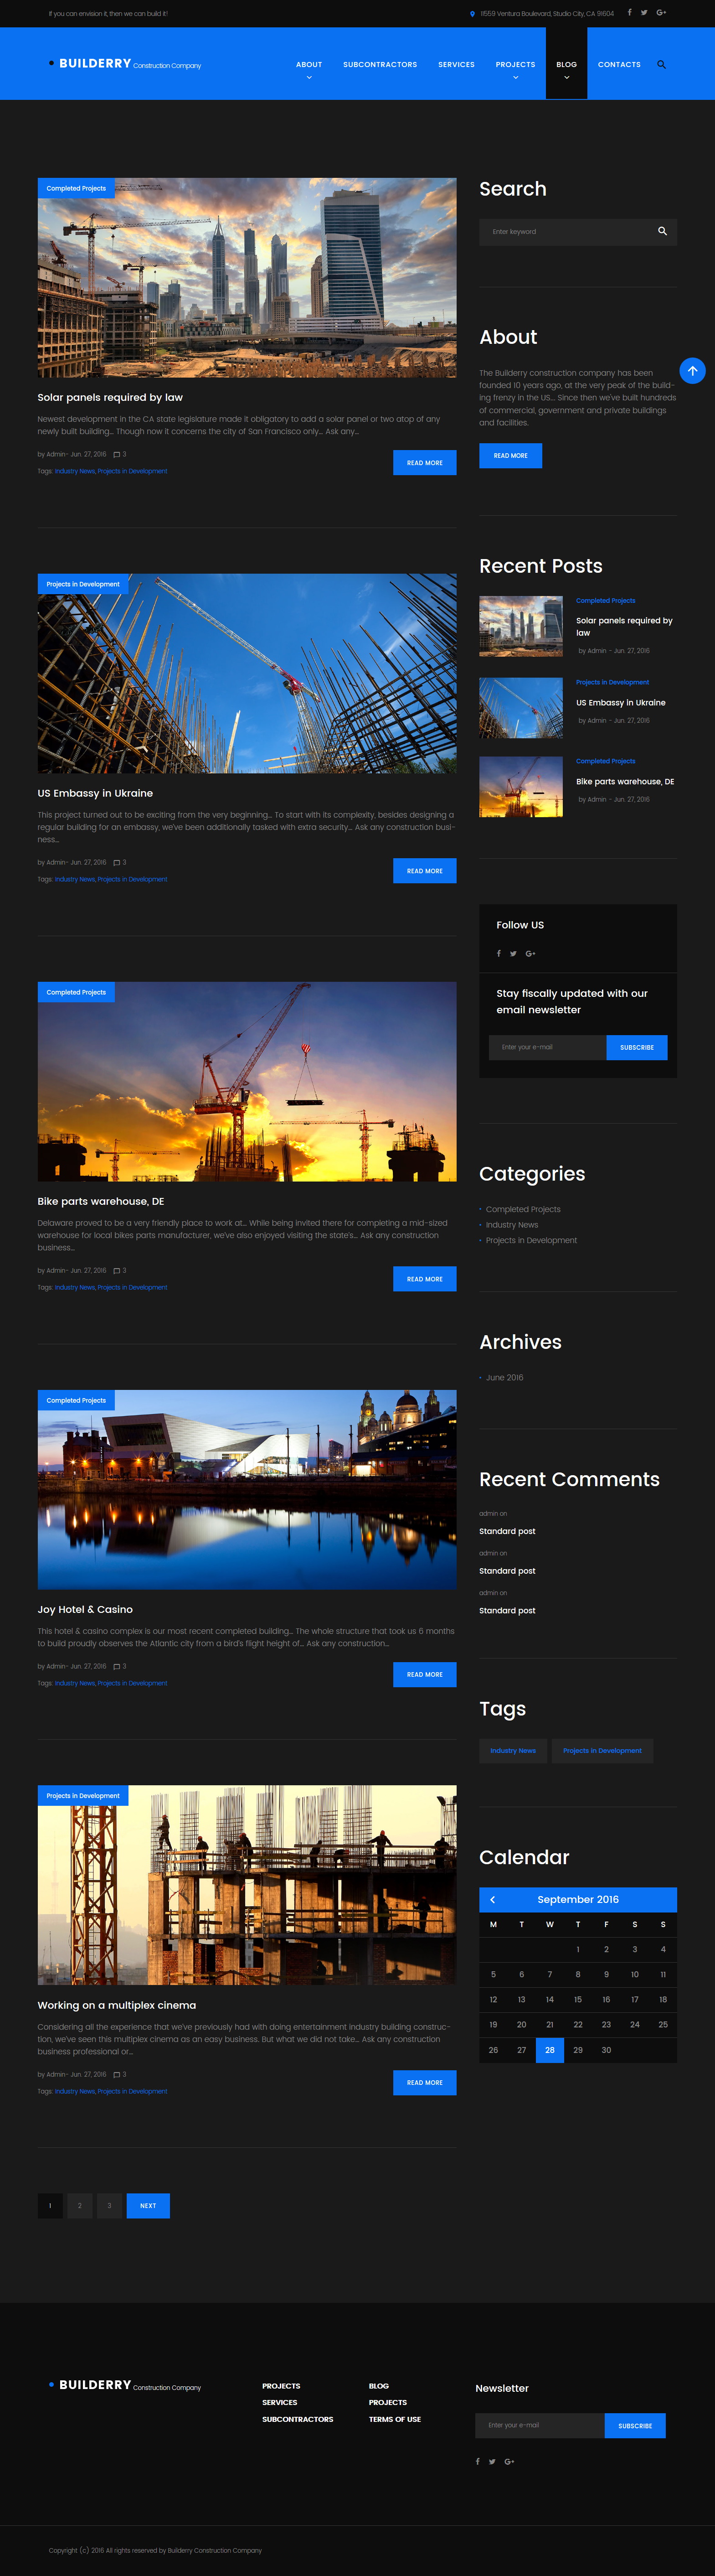Click 'Projects in Development' label on US Embassy image
Viewport: 715px width, 2576px height.
83,584
